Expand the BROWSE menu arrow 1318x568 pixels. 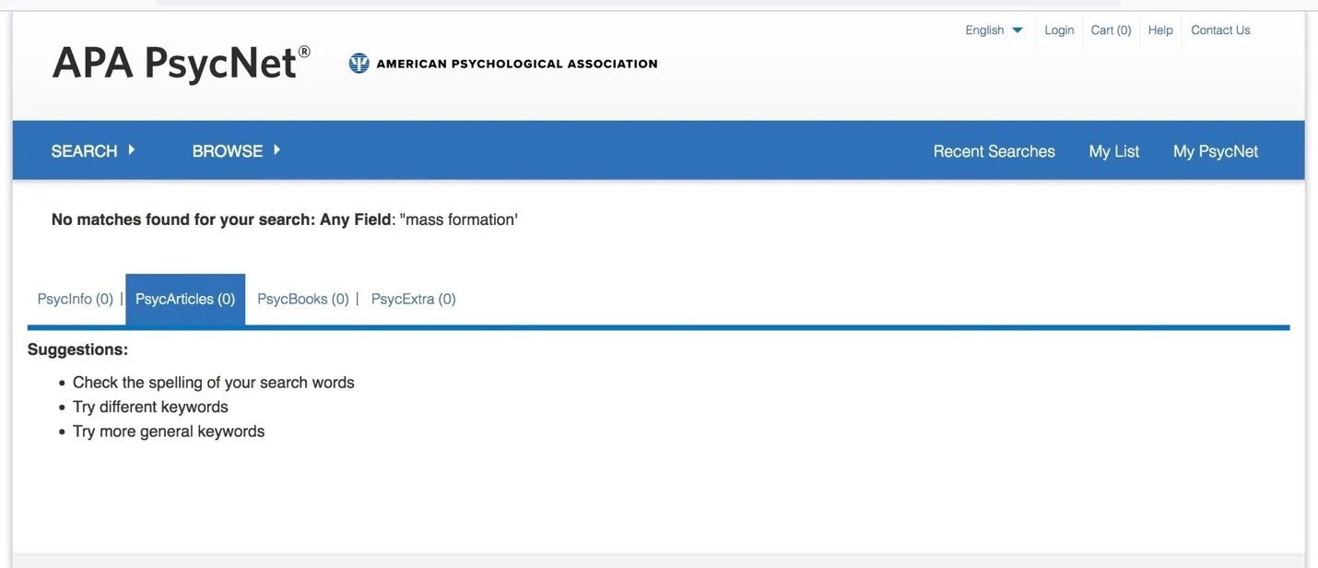tap(277, 149)
